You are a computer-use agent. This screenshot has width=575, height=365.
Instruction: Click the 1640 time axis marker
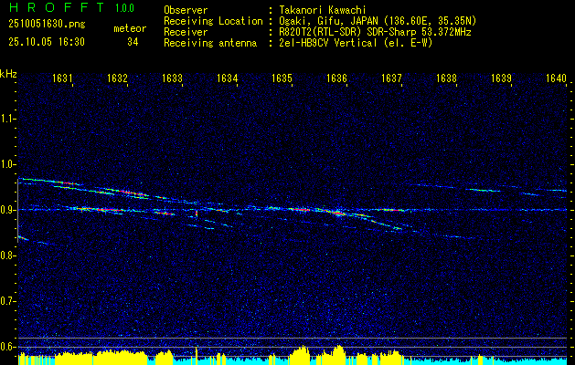[x=556, y=78]
